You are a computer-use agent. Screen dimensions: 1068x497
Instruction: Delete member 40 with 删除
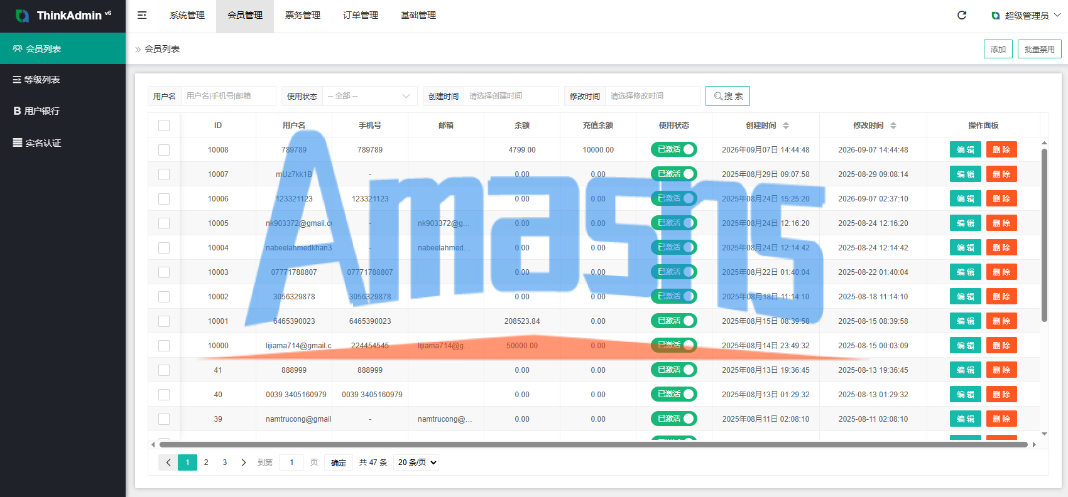tap(1001, 395)
